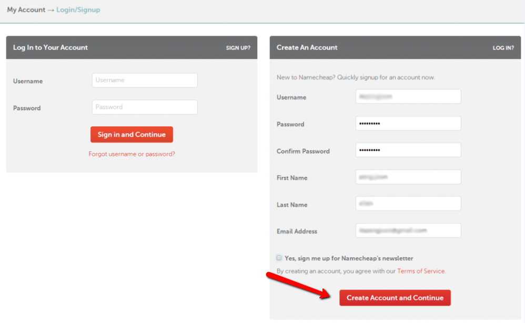The height and width of the screenshot is (323, 525).
Task: Click the Log In to Your Account heading
Action: [x=51, y=47]
